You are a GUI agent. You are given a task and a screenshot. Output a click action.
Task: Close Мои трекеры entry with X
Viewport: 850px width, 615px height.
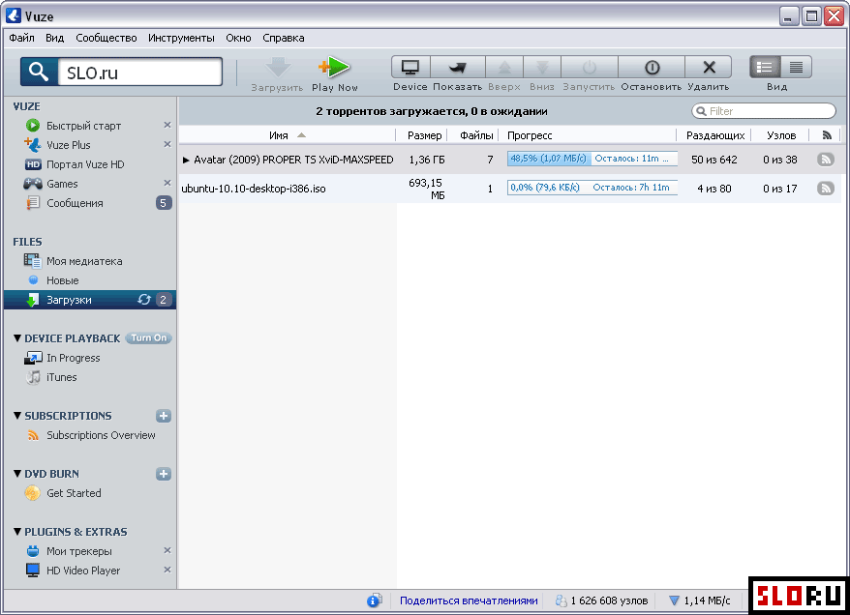(x=167, y=550)
